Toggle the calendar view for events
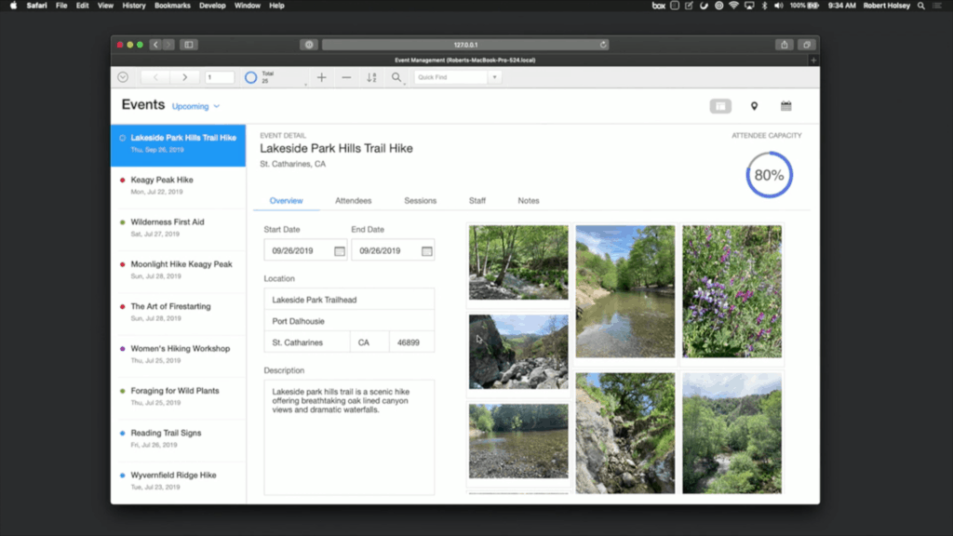 tap(785, 106)
